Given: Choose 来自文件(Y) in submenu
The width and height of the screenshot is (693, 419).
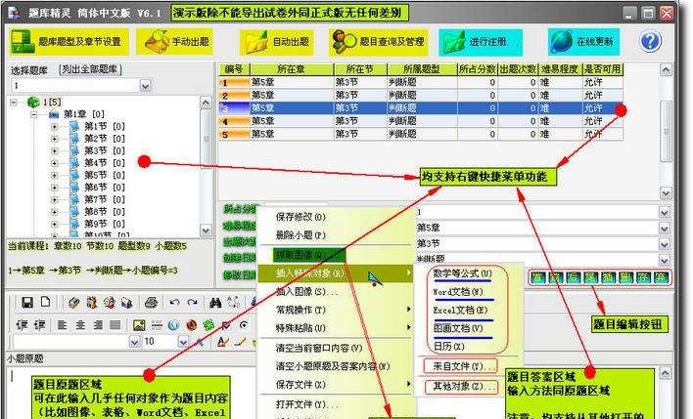Looking at the screenshot, I should point(460,366).
